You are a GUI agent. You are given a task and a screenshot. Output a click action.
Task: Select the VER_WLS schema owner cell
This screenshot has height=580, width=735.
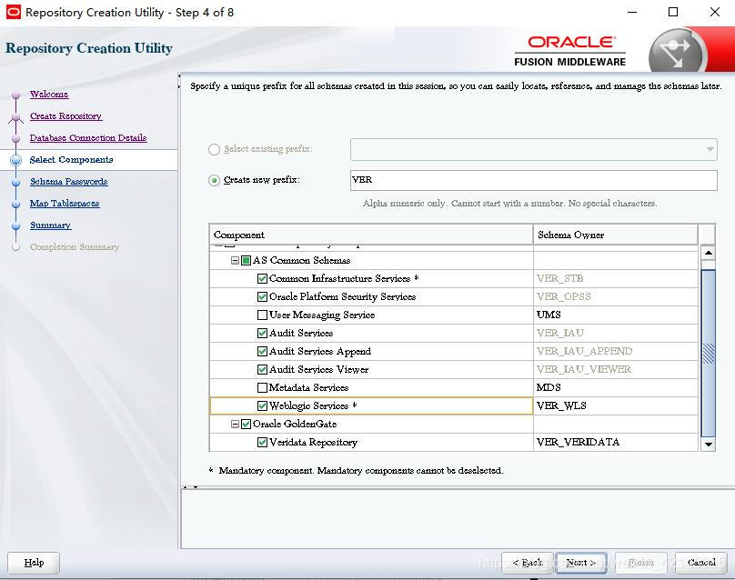click(x=616, y=405)
